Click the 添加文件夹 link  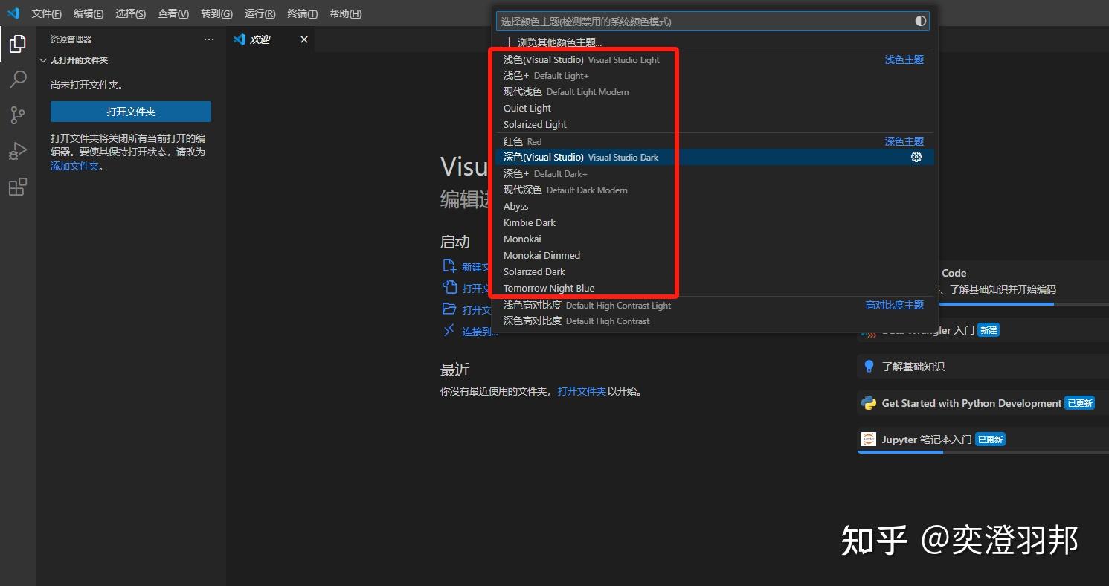(74, 165)
